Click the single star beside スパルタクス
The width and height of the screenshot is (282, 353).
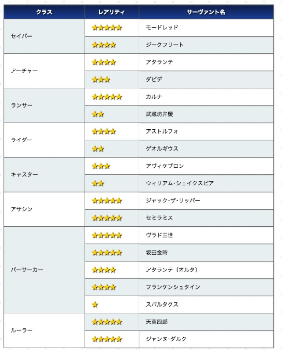(x=95, y=304)
